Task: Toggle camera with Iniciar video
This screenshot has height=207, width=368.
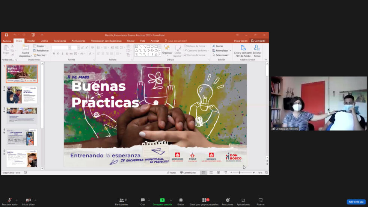Action: 28,200
